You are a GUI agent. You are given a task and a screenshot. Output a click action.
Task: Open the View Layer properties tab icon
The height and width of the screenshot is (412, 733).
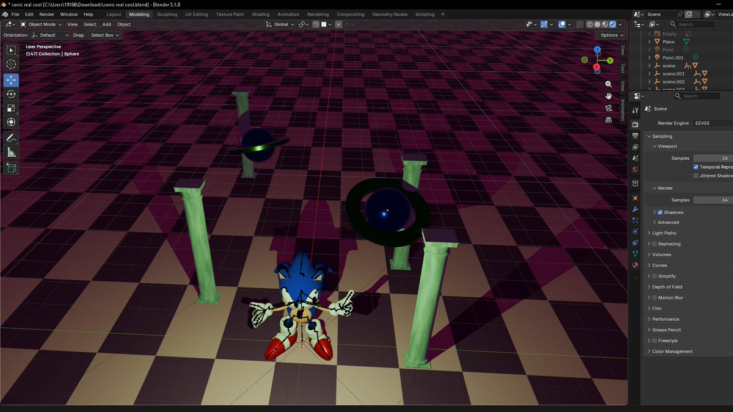click(x=635, y=147)
